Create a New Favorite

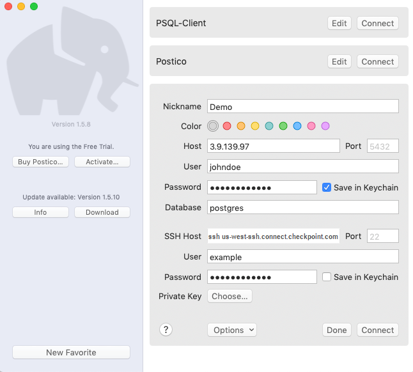tap(71, 352)
